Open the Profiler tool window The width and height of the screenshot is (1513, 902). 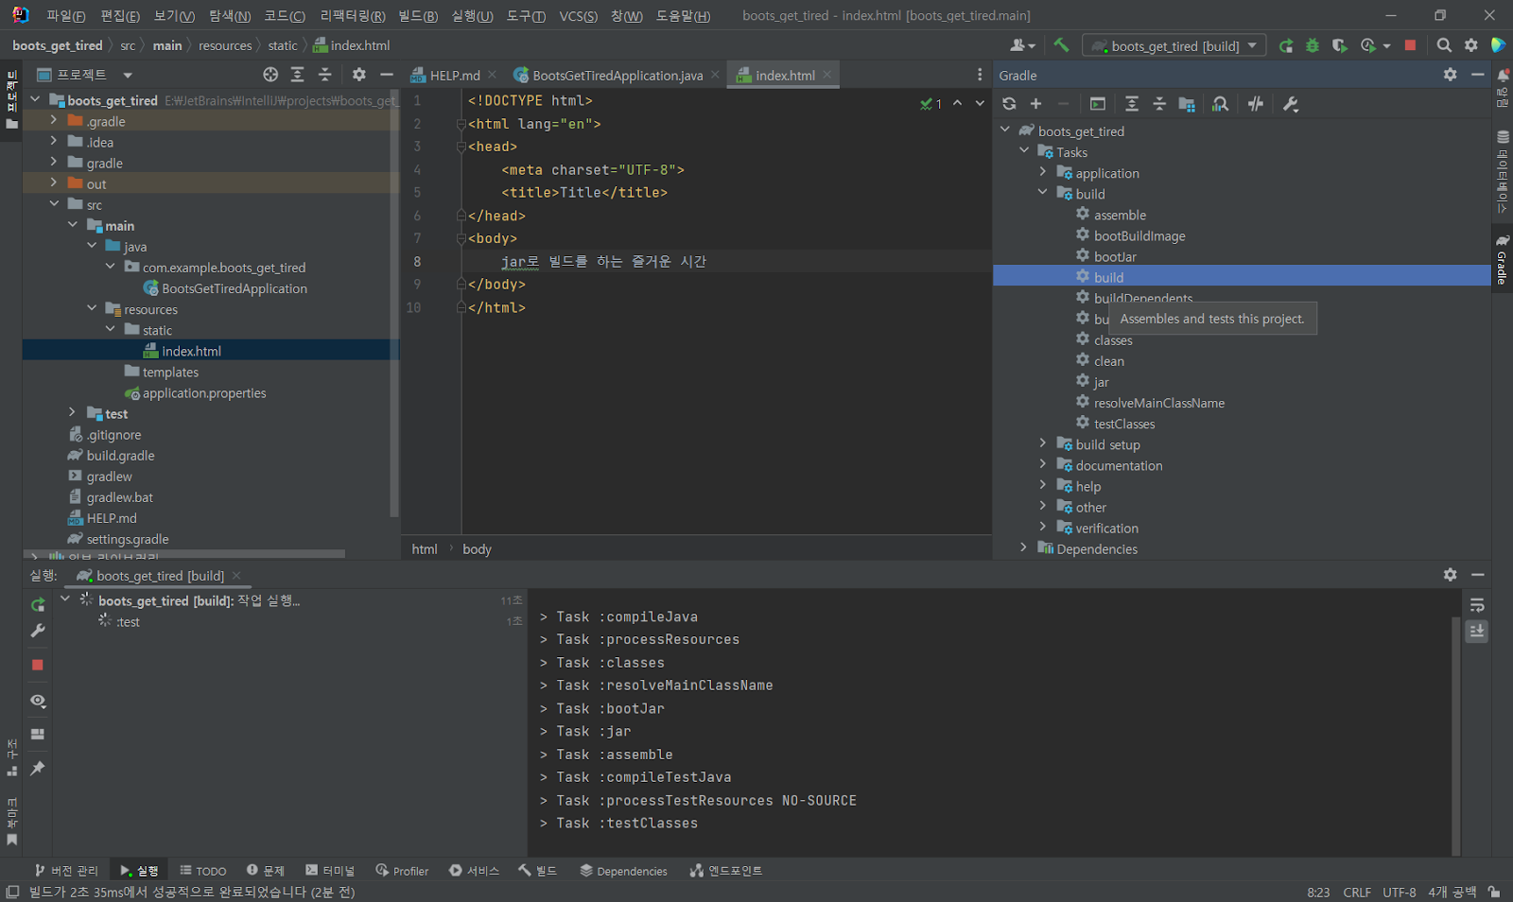tap(402, 871)
